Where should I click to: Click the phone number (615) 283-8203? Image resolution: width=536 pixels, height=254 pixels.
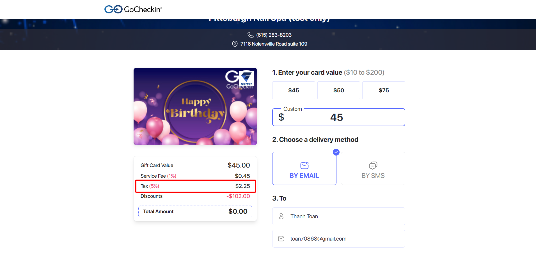(274, 35)
